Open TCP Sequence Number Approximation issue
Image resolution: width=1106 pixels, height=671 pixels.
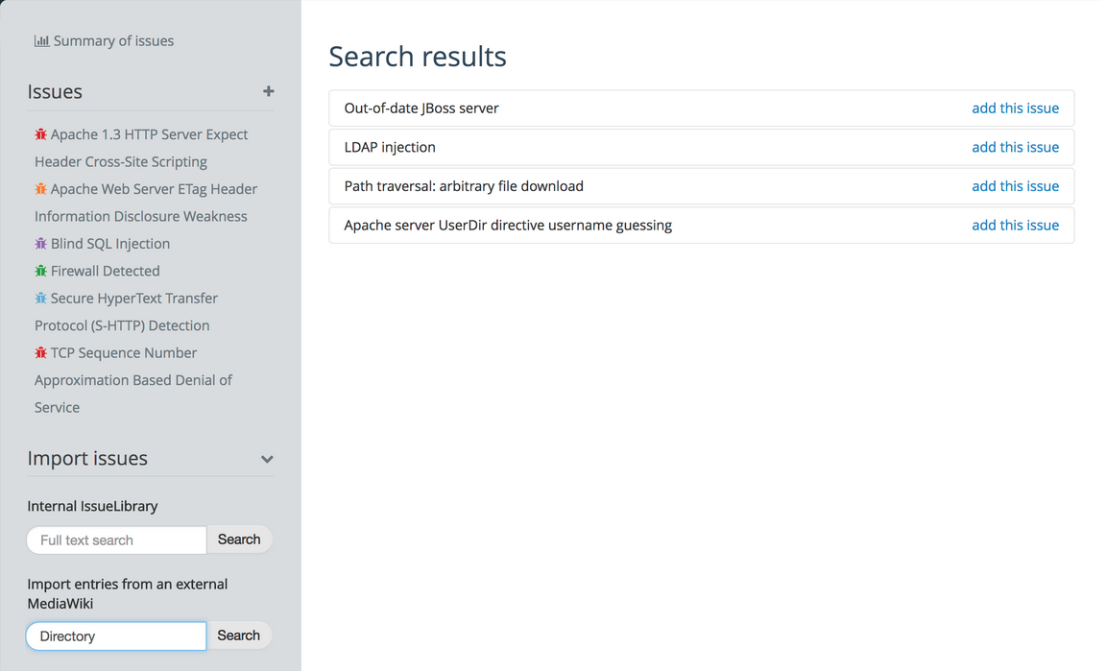point(133,379)
